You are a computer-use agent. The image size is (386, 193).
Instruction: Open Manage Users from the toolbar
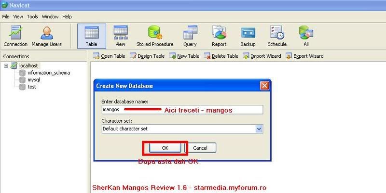[46, 36]
